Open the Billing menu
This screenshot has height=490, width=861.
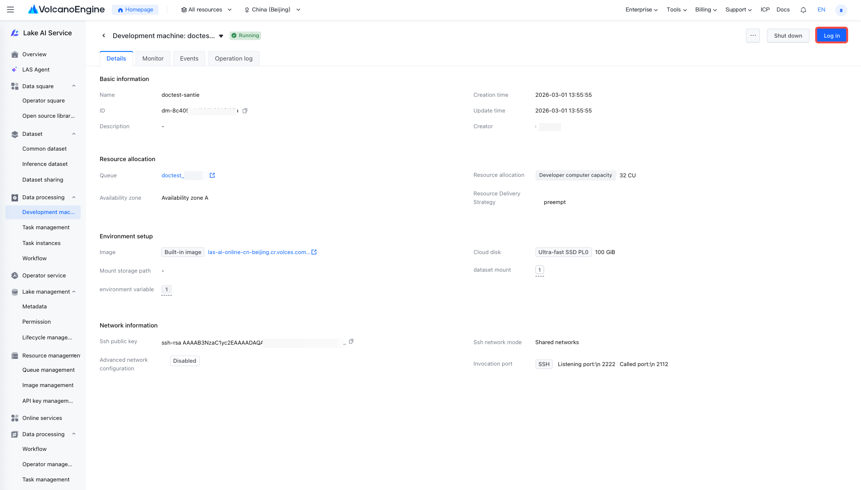tap(706, 10)
